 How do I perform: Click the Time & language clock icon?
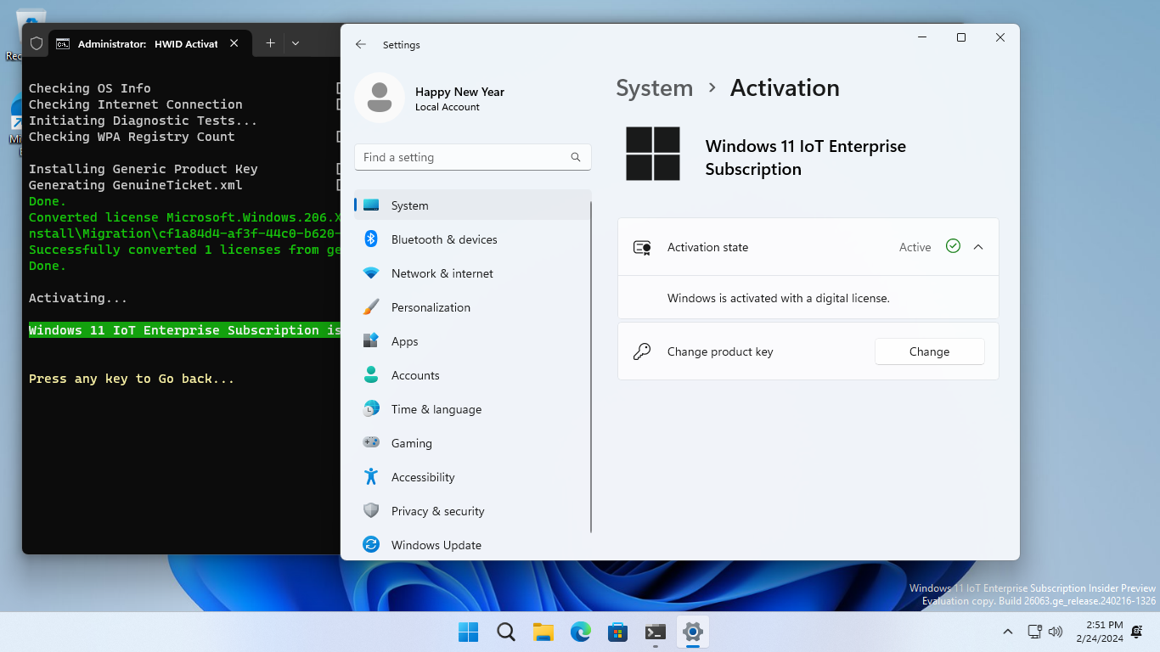[x=371, y=409]
